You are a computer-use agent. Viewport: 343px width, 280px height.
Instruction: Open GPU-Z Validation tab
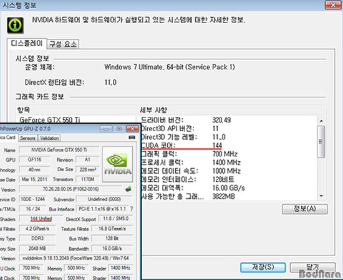(49, 138)
